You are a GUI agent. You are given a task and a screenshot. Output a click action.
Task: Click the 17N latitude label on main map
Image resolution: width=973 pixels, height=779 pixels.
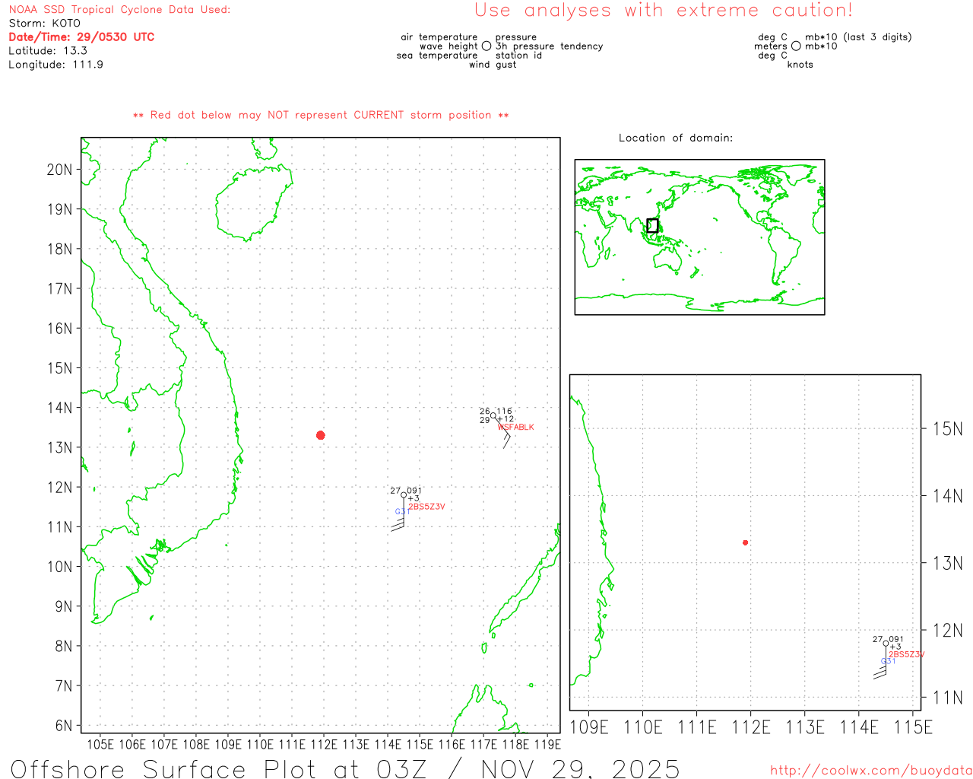(x=59, y=289)
